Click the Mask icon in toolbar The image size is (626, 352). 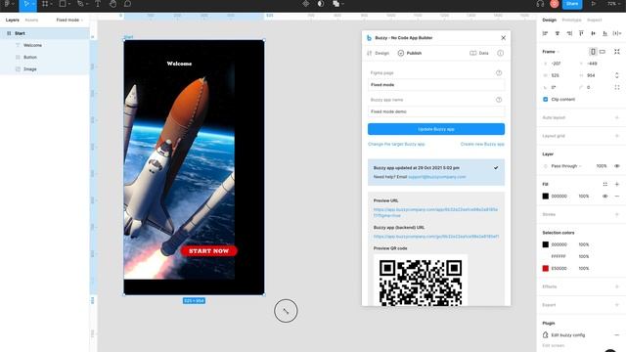tap(321, 4)
